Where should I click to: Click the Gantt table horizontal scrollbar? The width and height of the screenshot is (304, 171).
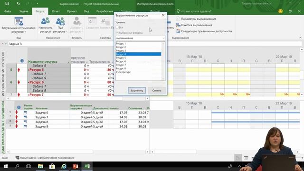(x=51, y=152)
